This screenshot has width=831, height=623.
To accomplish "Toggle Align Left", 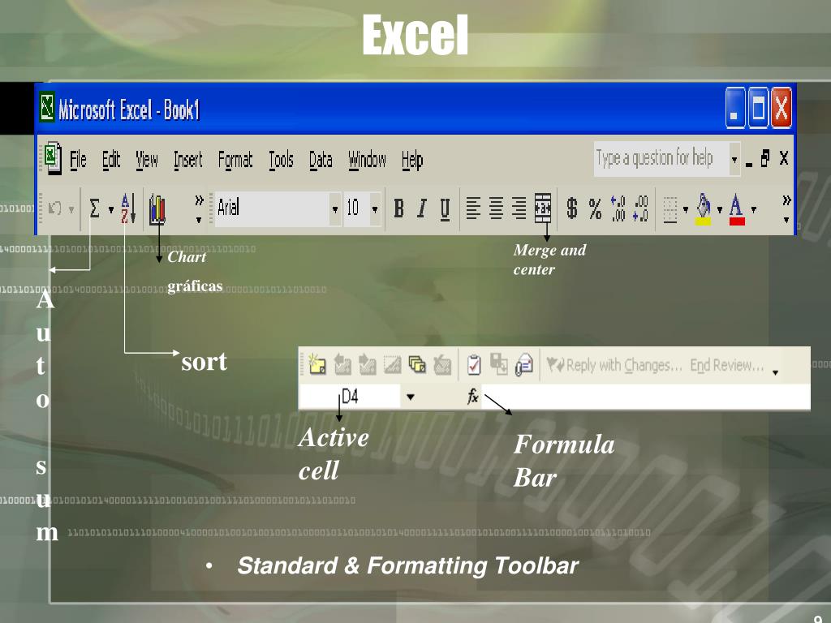I will tap(473, 208).
